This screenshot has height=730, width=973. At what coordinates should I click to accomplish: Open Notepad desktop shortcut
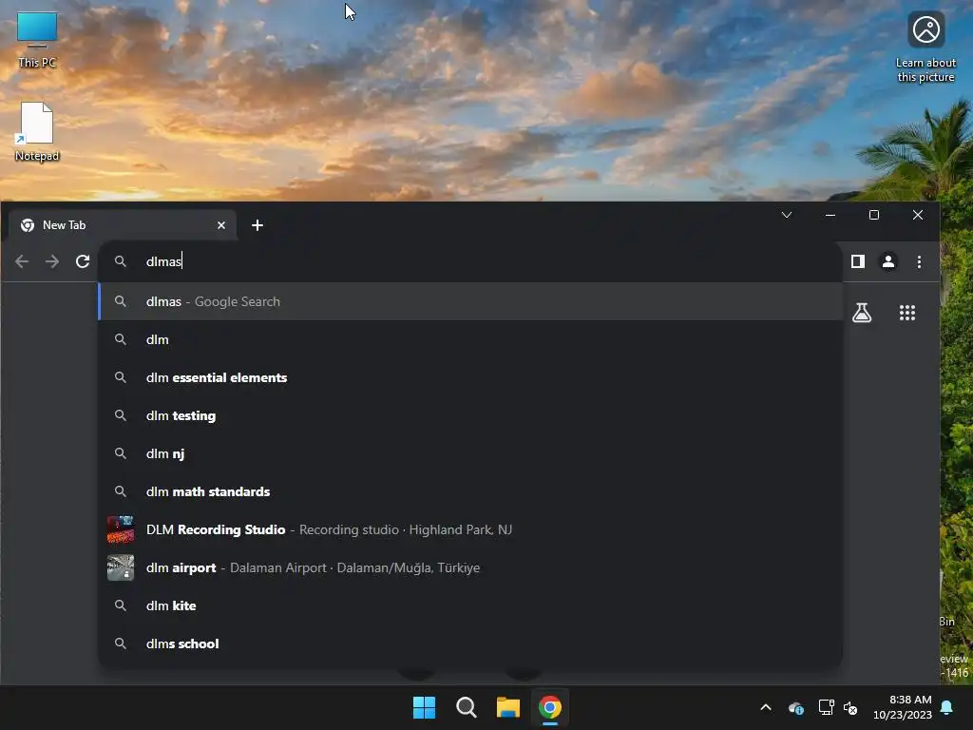tap(37, 132)
